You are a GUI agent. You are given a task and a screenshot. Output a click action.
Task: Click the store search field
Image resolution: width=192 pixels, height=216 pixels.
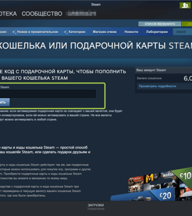pyautogui.click(x=182, y=32)
